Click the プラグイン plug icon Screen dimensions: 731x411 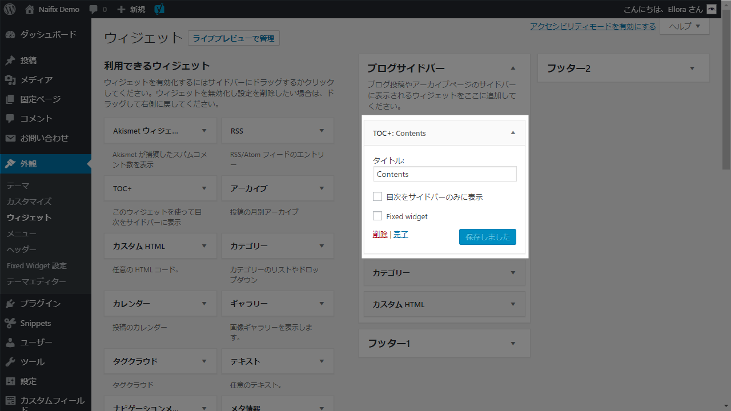[10, 304]
